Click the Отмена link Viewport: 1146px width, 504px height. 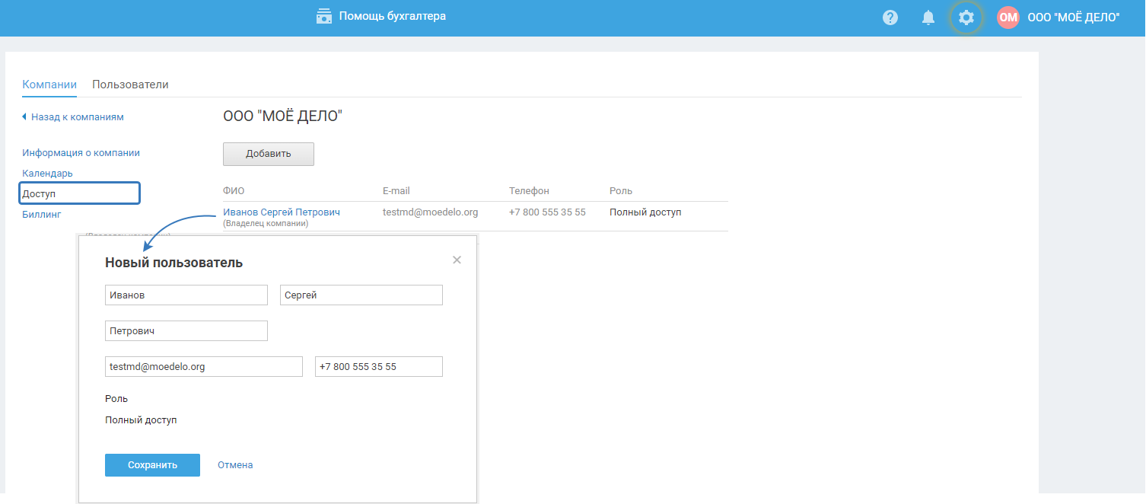235,465
